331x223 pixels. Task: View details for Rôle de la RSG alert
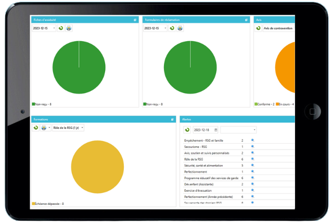point(252,159)
